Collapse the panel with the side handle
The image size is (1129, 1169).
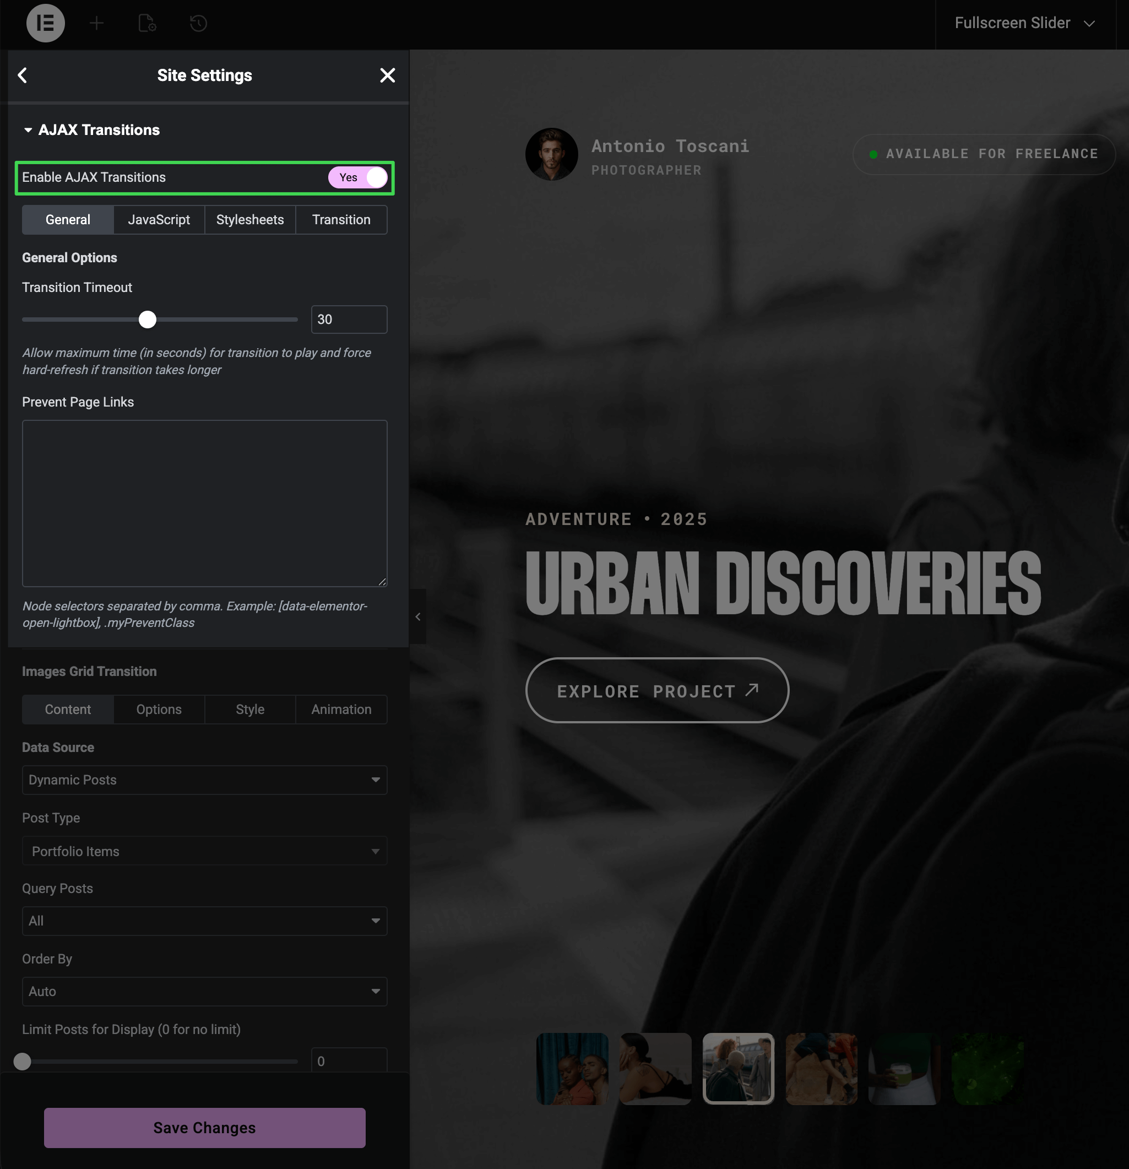tap(417, 616)
